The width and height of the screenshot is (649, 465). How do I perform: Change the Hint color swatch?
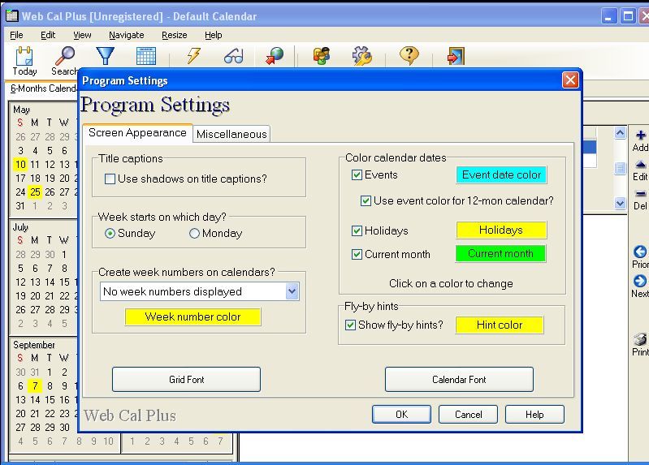500,325
